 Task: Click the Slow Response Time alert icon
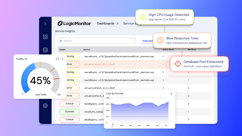click(160, 40)
